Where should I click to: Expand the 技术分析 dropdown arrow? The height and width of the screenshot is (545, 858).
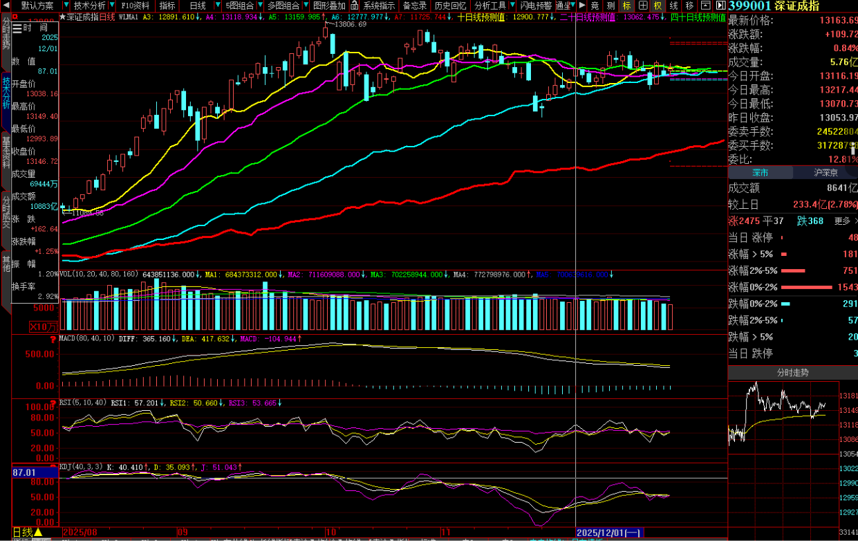[x=111, y=6]
